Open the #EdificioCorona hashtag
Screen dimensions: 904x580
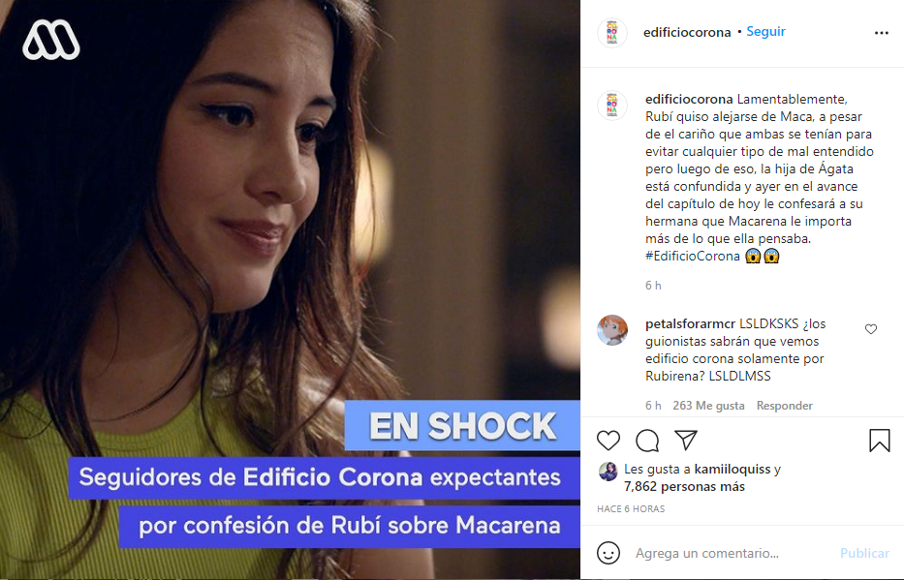click(692, 256)
